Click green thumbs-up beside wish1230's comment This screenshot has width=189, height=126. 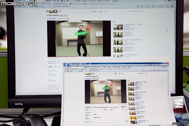click(55, 81)
